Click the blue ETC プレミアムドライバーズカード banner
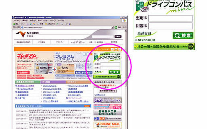Viewport: 207px width, 129px height. [73, 65]
